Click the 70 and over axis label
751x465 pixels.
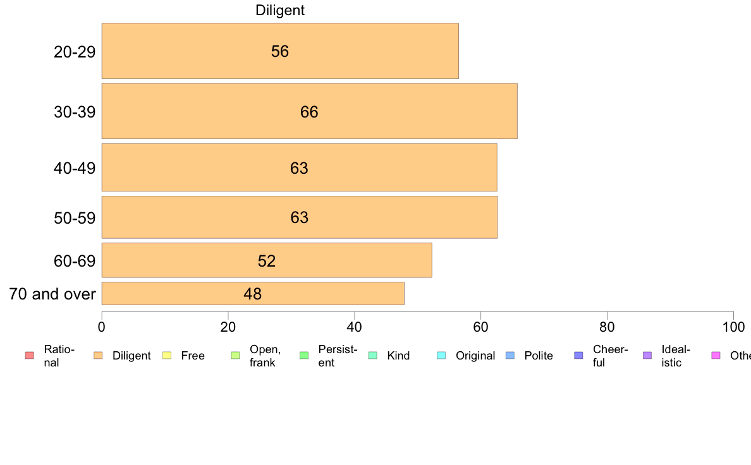click(52, 294)
